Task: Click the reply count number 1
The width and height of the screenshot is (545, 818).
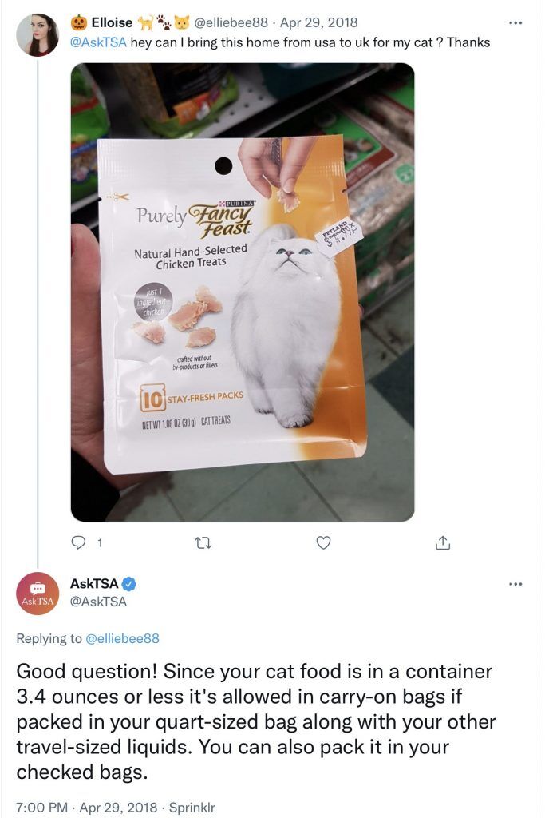Action: point(100,543)
